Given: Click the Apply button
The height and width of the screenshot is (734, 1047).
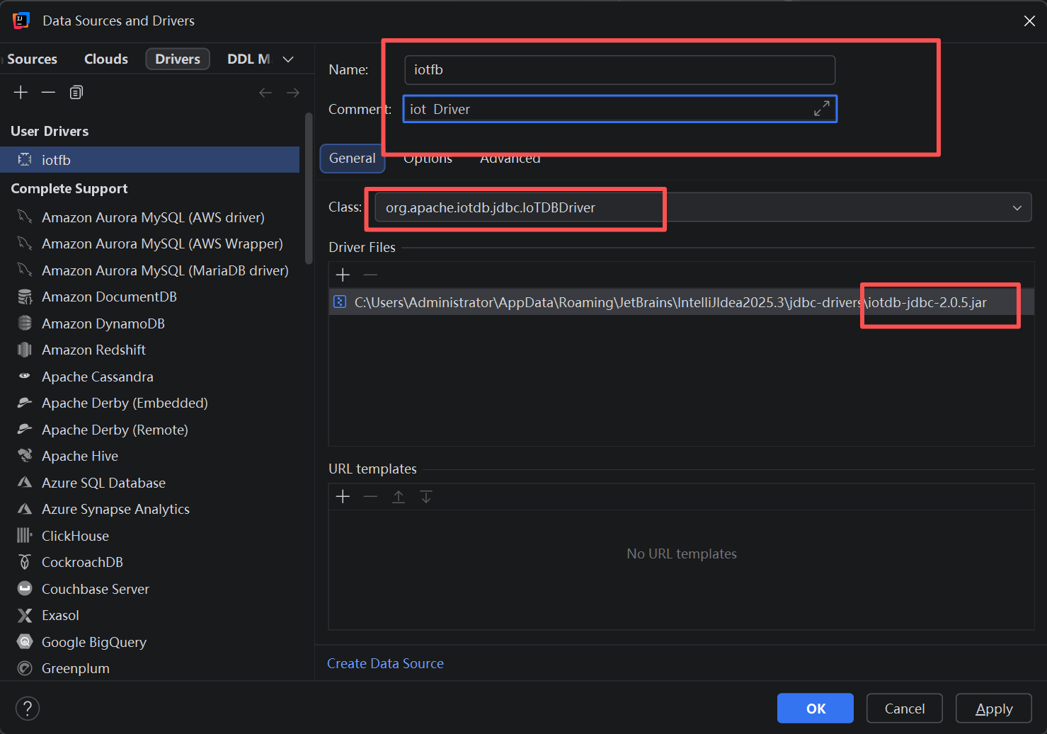Looking at the screenshot, I should tap(994, 709).
